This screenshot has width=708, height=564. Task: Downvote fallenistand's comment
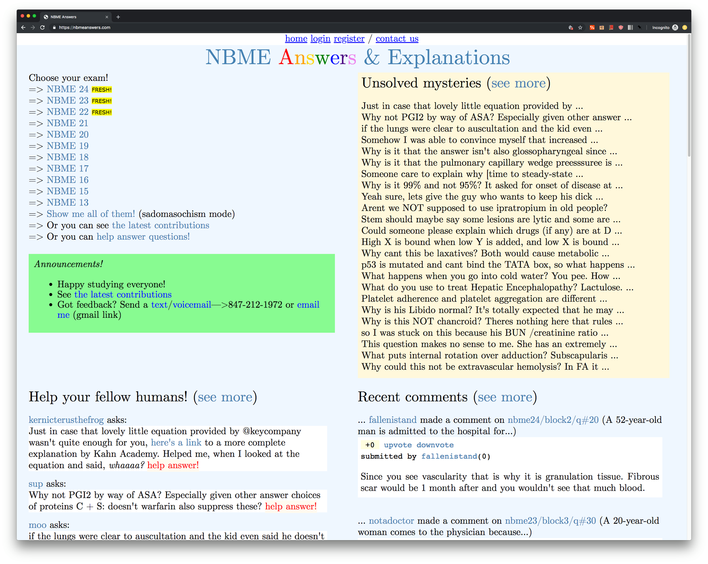point(435,445)
